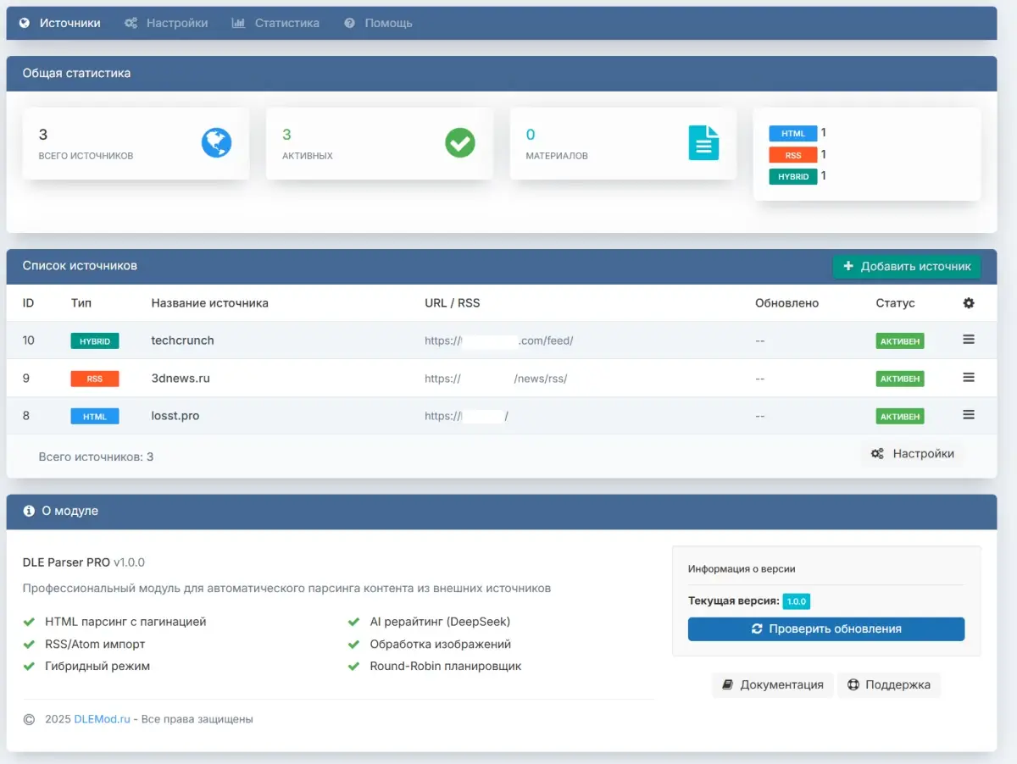Click the globe icon in total sources card

click(x=216, y=142)
